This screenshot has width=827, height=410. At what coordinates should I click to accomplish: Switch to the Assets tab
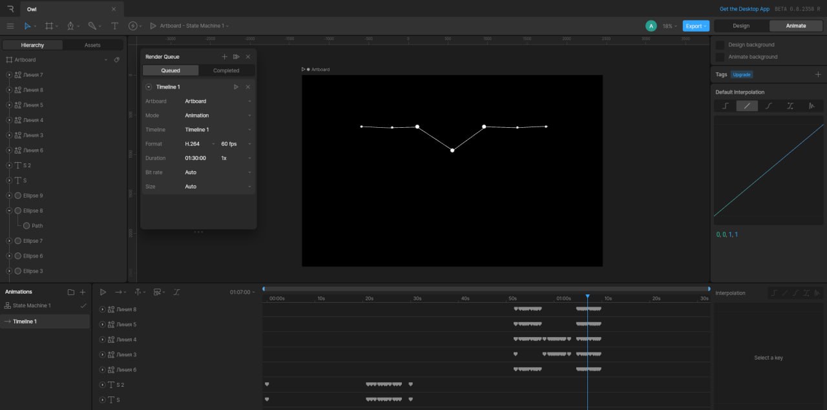point(92,45)
